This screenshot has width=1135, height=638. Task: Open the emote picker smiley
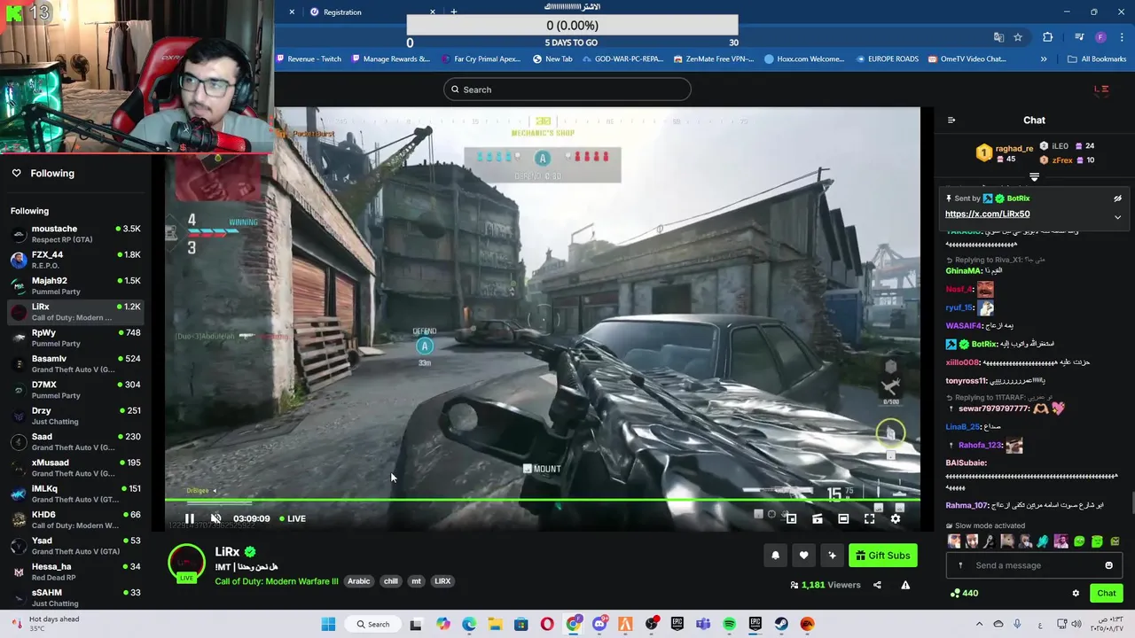pos(1108,565)
